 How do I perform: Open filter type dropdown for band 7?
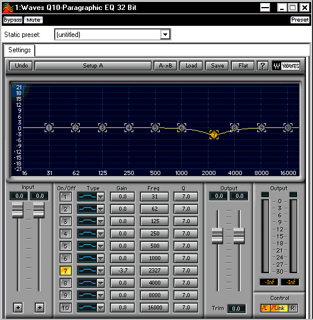(x=100, y=271)
